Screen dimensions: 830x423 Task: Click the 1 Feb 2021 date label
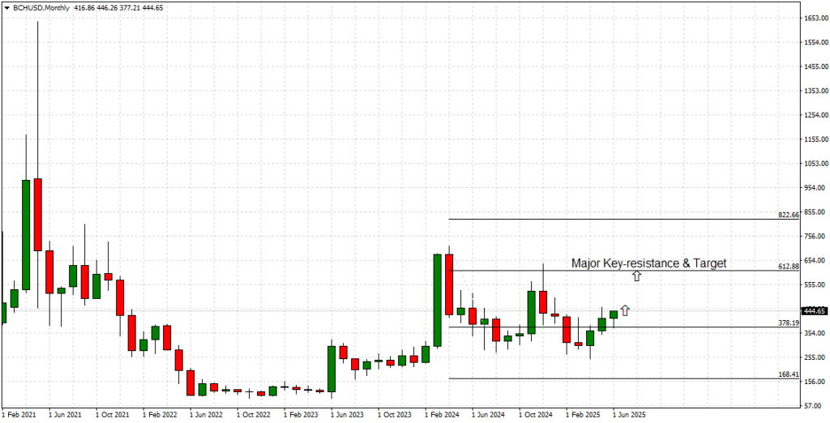[x=19, y=415]
